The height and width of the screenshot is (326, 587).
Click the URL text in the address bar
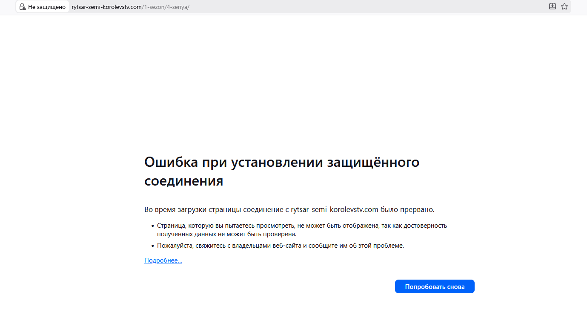click(x=130, y=7)
